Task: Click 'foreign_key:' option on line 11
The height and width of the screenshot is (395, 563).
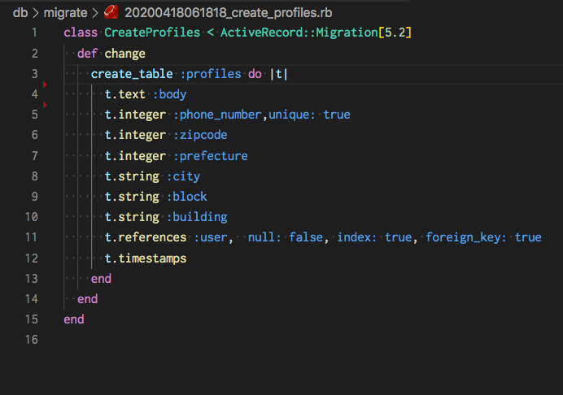Action: pos(466,237)
